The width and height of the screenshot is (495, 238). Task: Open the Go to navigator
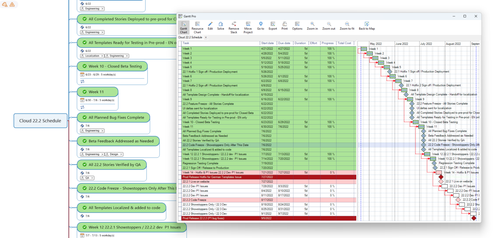pos(260,26)
